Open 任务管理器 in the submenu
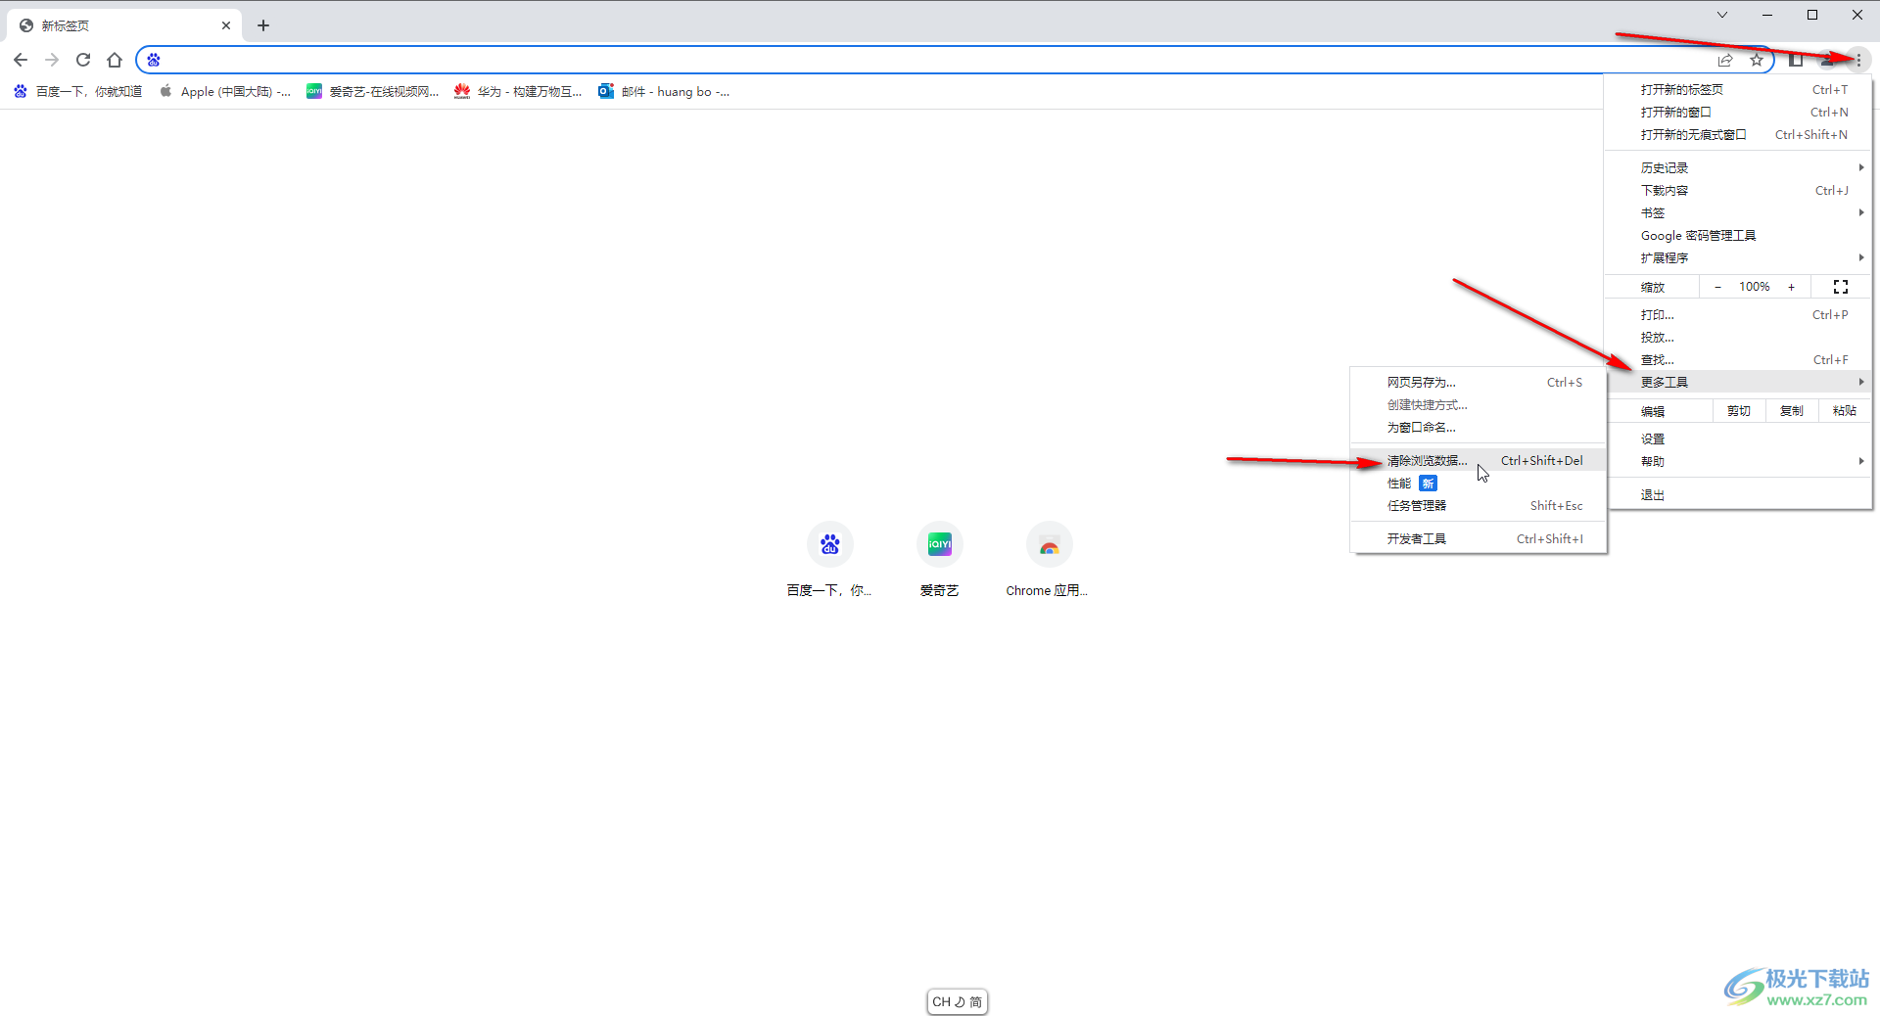Image resolution: width=1880 pixels, height=1016 pixels. pyautogui.click(x=1479, y=505)
